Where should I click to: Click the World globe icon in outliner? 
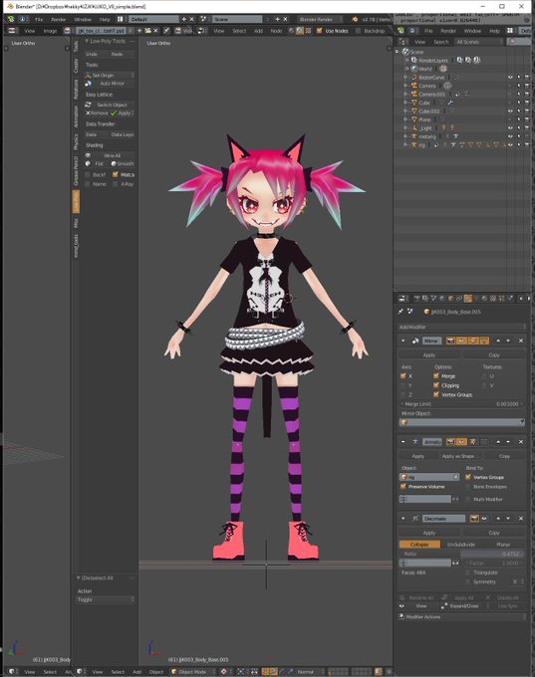click(x=414, y=69)
